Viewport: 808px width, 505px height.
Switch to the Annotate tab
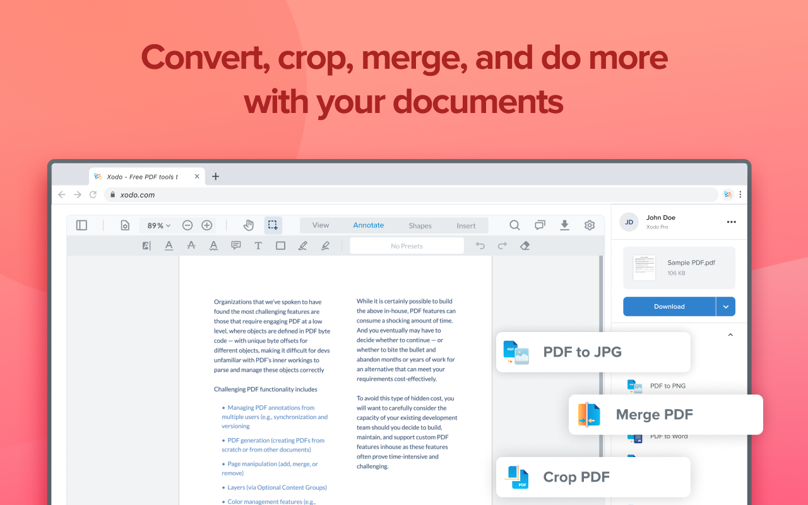tap(369, 225)
